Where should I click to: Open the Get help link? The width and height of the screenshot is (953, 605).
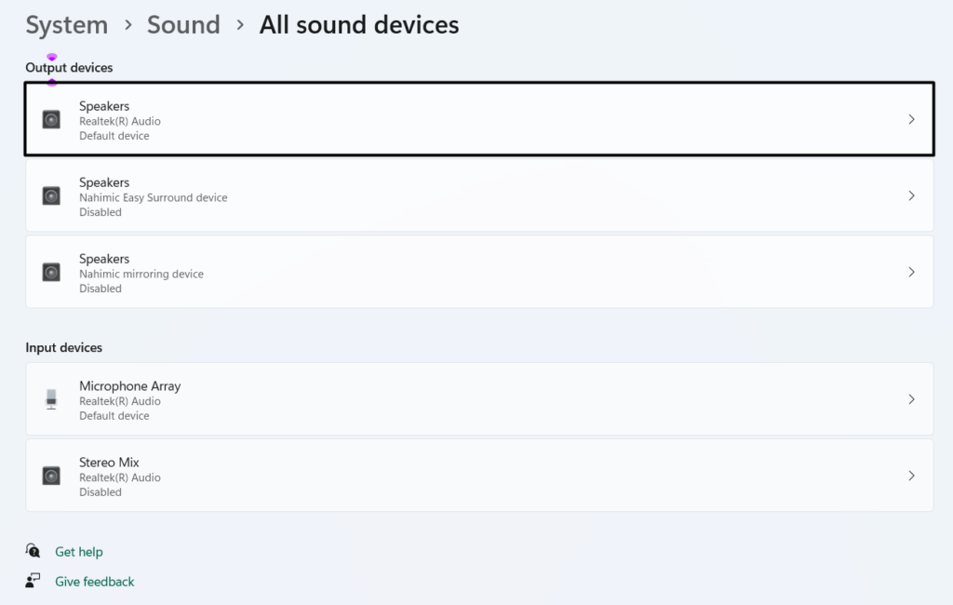pos(79,552)
